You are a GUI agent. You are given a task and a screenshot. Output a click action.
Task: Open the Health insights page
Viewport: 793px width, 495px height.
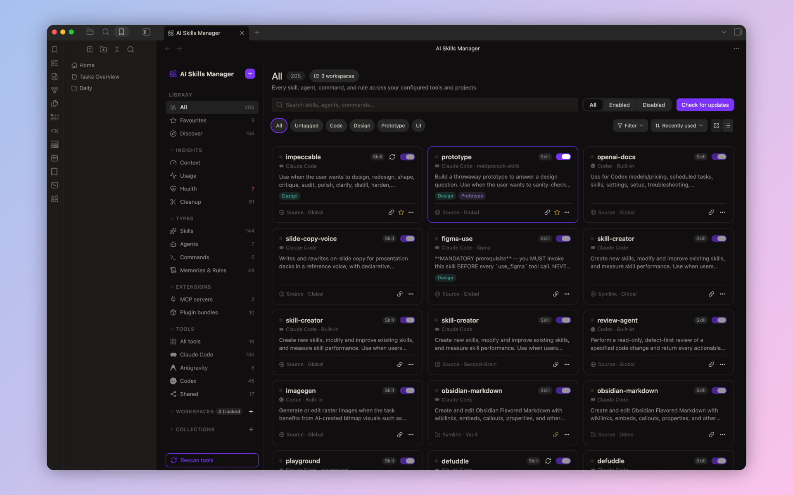click(212, 189)
